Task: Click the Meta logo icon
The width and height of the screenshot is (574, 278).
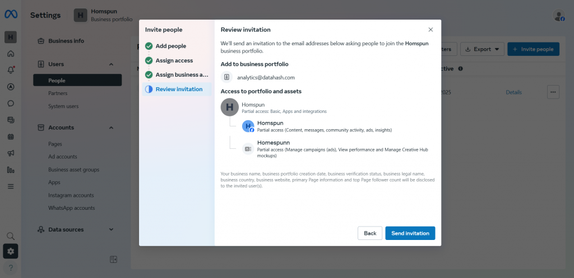Action: pos(11,15)
